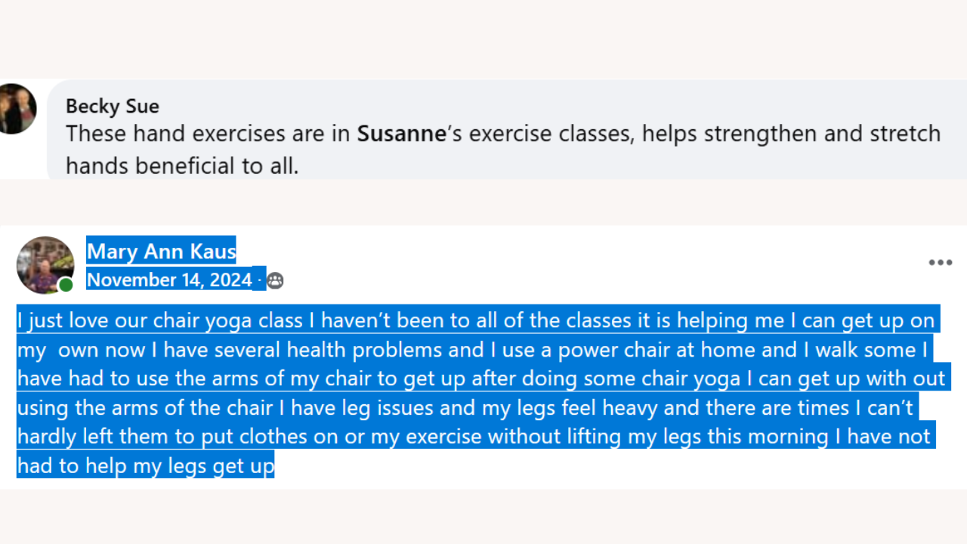Open the three-dot post options menu
The height and width of the screenshot is (544, 967).
[940, 263]
